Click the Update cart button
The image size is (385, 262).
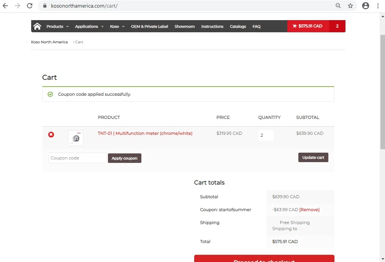(x=313, y=158)
